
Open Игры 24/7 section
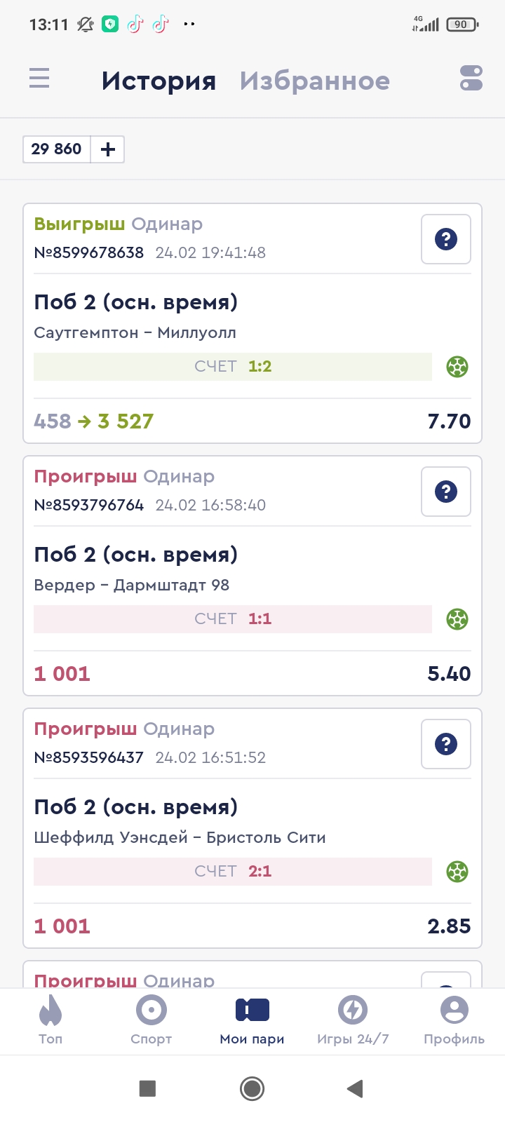pyautogui.click(x=353, y=1020)
